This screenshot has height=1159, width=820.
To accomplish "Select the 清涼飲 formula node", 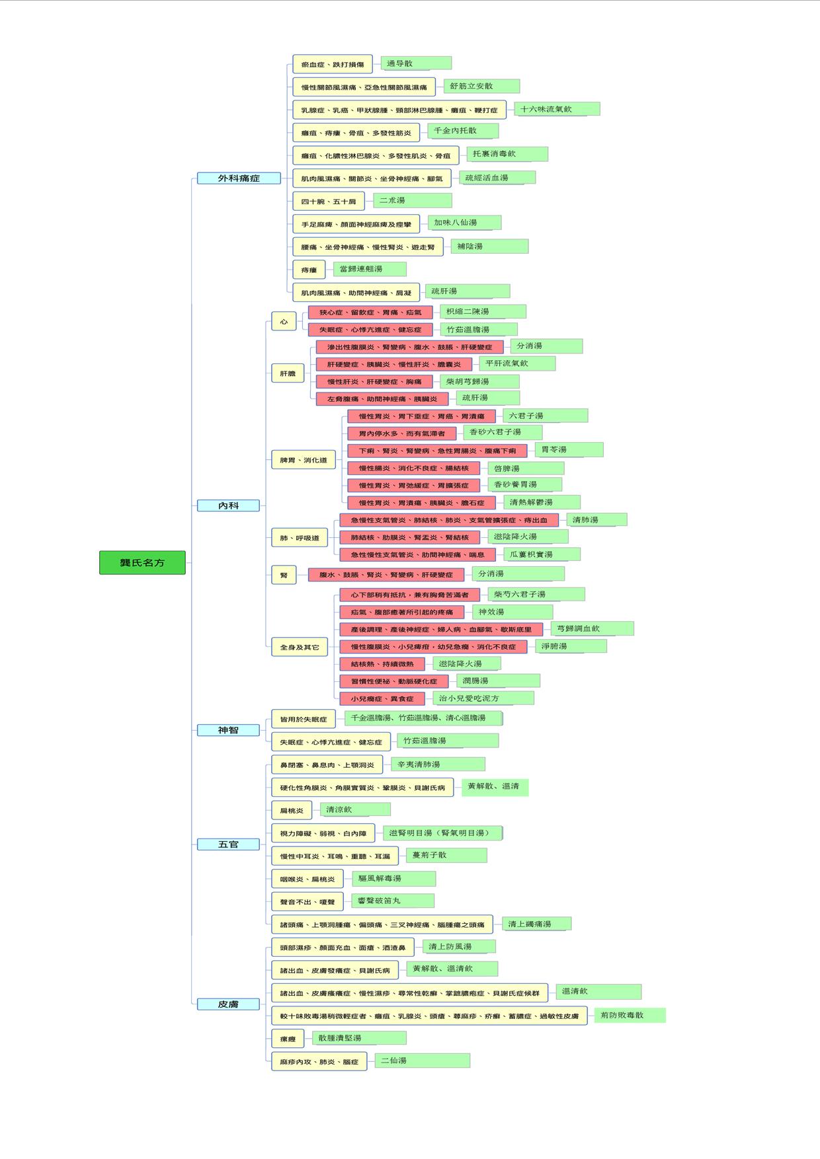I will [355, 809].
